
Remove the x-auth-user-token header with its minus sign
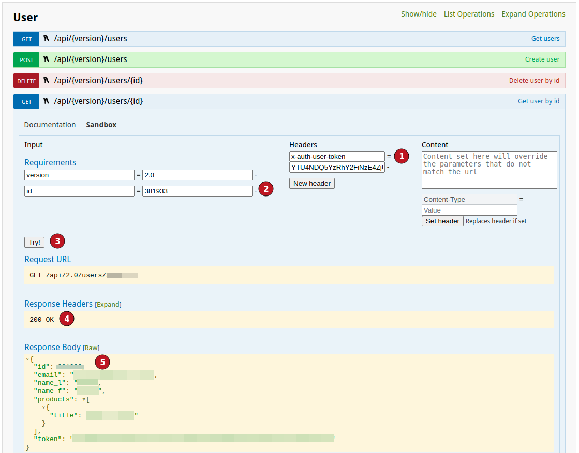(388, 167)
